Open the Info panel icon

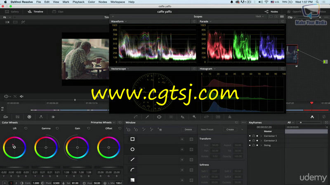324,117
